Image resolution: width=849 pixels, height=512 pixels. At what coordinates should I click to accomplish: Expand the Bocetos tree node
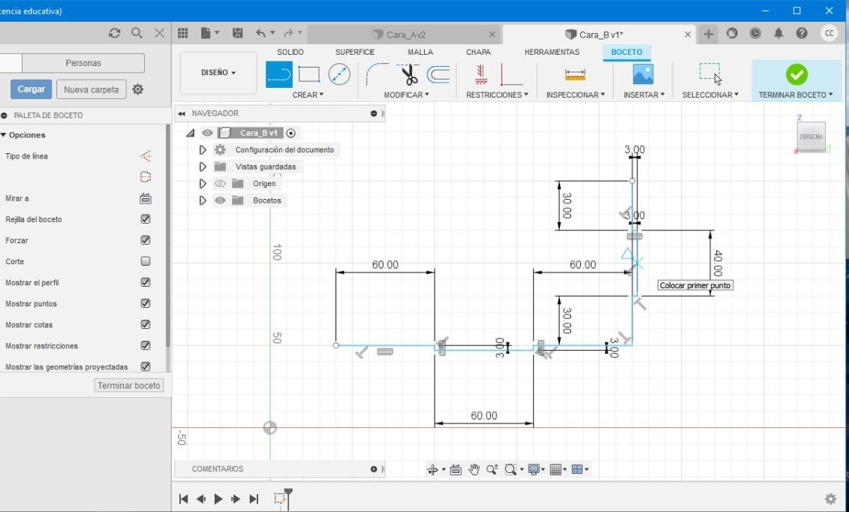click(x=203, y=200)
